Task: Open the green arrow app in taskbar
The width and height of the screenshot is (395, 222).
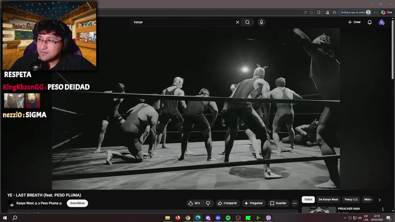Action: (x=258, y=218)
